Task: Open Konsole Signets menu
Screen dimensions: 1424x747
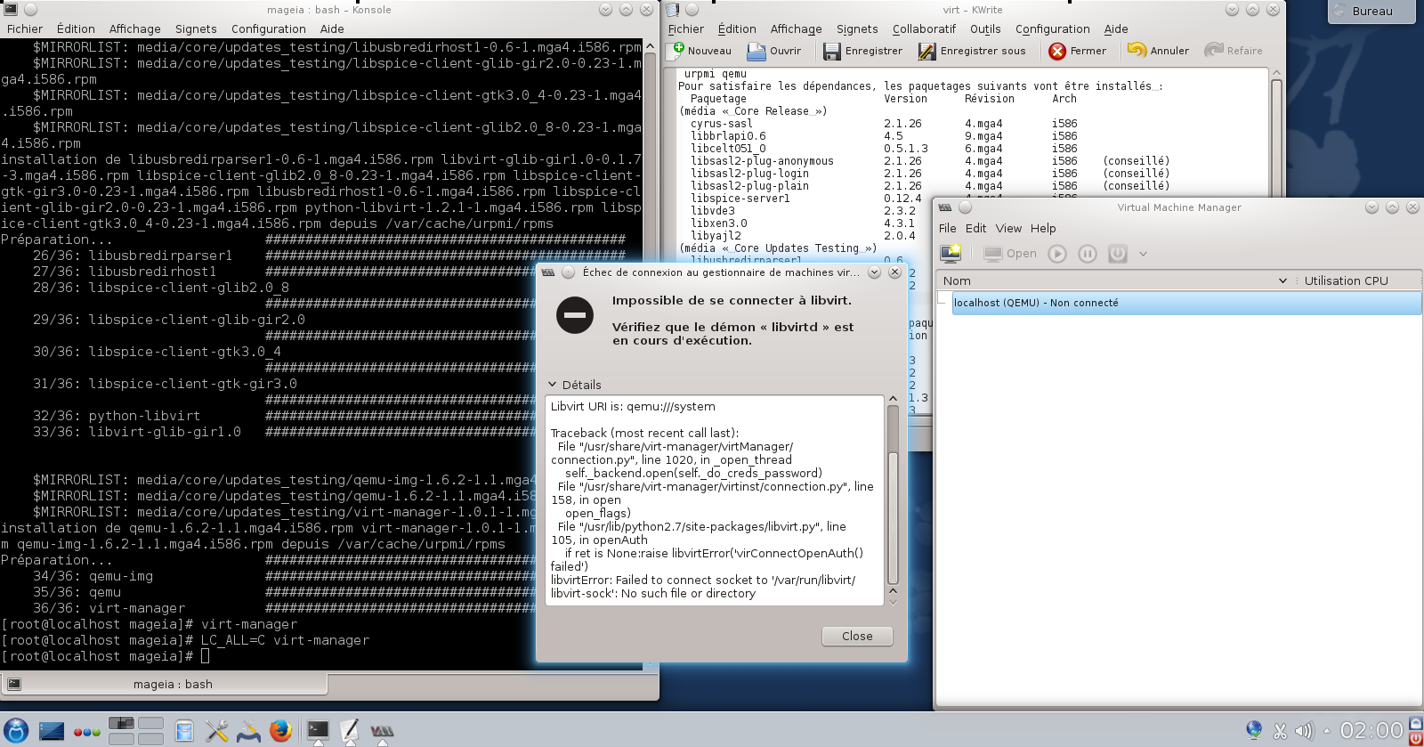Action: pyautogui.click(x=196, y=28)
